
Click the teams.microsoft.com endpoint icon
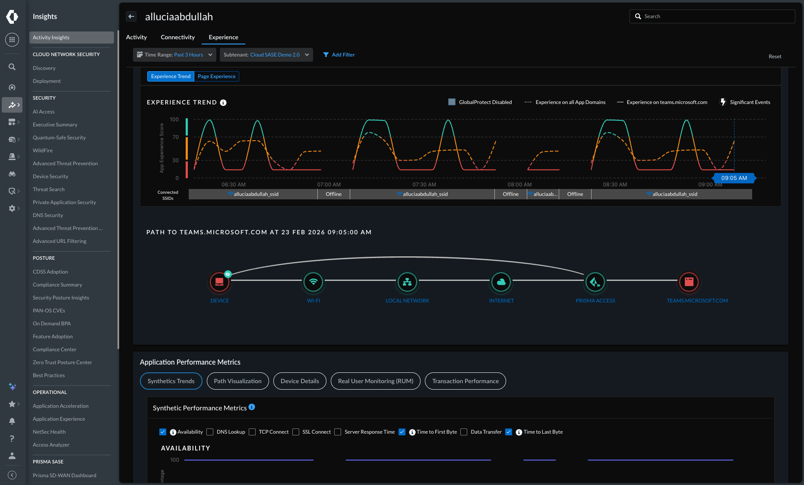[x=689, y=282]
